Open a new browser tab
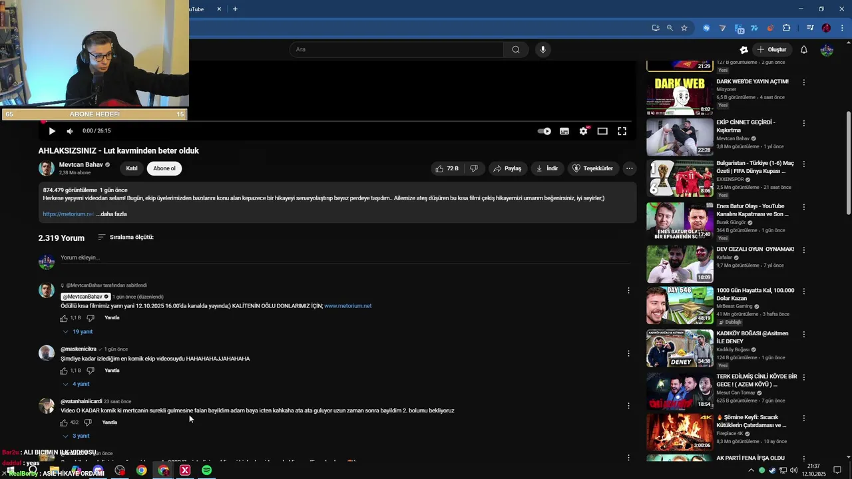Viewport: 852px width, 479px height. coord(235,9)
